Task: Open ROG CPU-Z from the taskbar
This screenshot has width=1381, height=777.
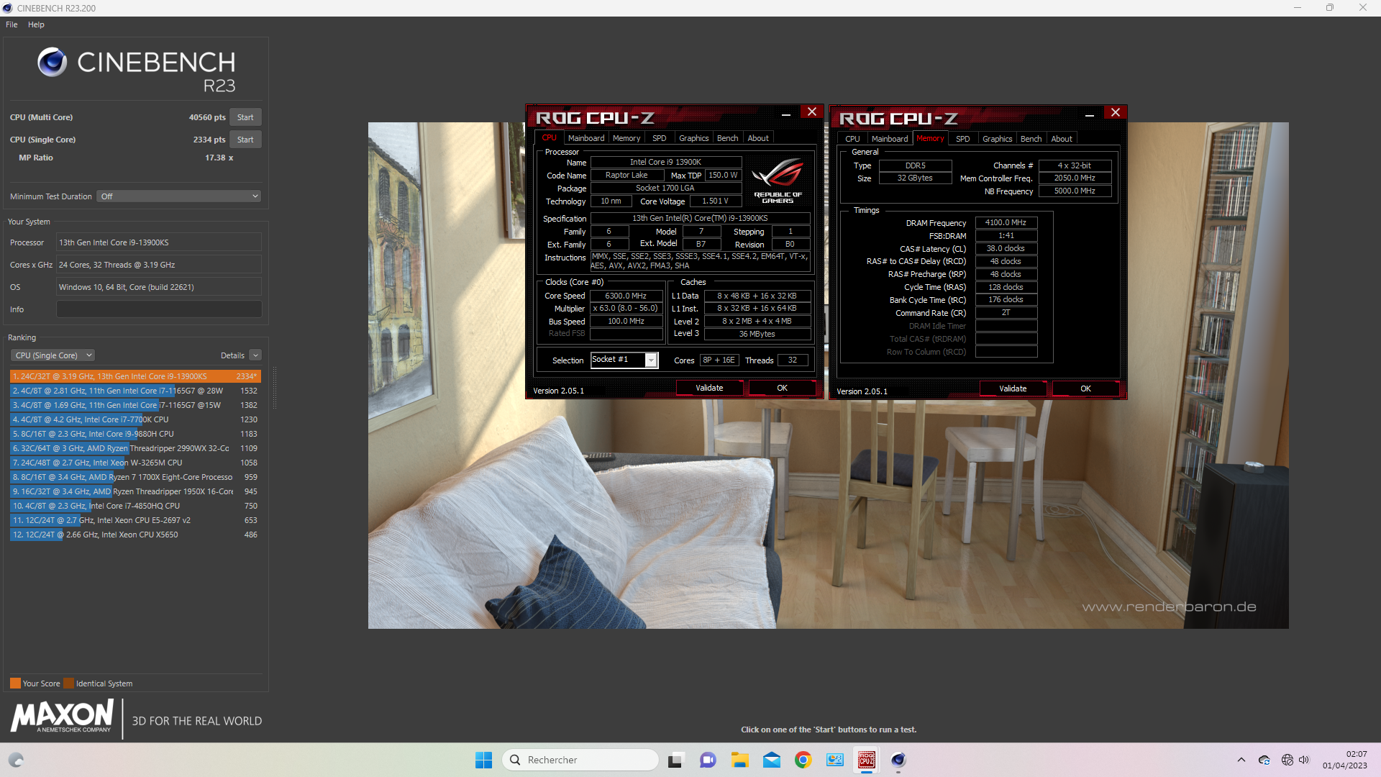Action: [866, 760]
